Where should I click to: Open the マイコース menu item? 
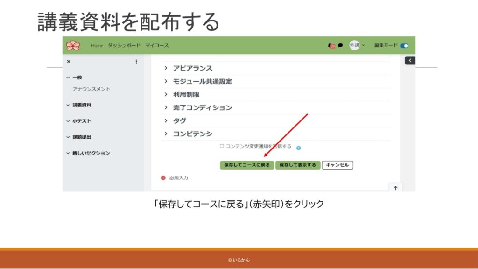(x=157, y=45)
